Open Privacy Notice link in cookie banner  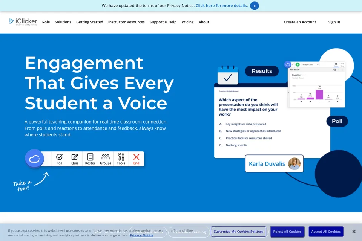pos(141,235)
